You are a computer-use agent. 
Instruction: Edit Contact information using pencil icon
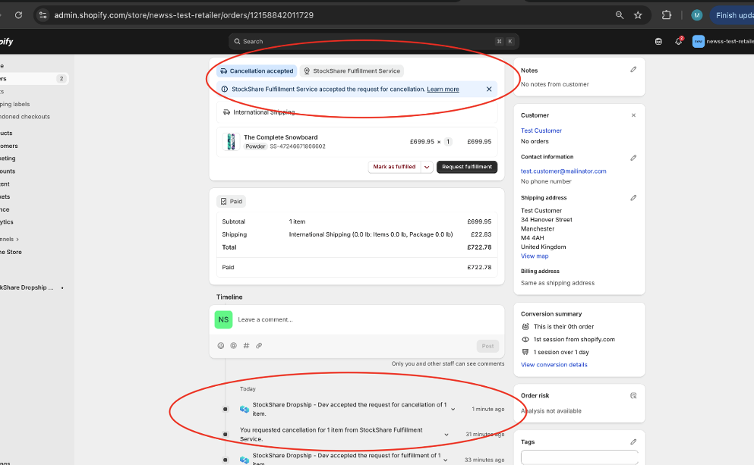633,158
